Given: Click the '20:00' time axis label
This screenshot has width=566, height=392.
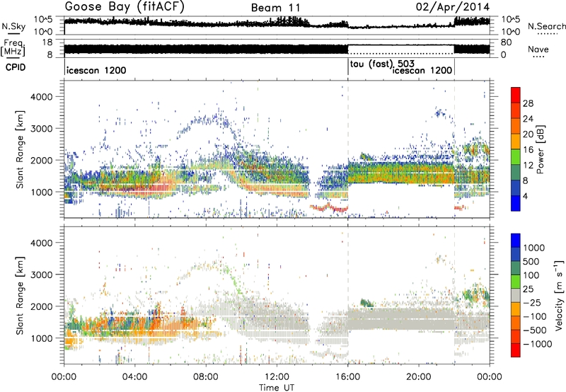Looking at the screenshot, I should pos(419,377).
